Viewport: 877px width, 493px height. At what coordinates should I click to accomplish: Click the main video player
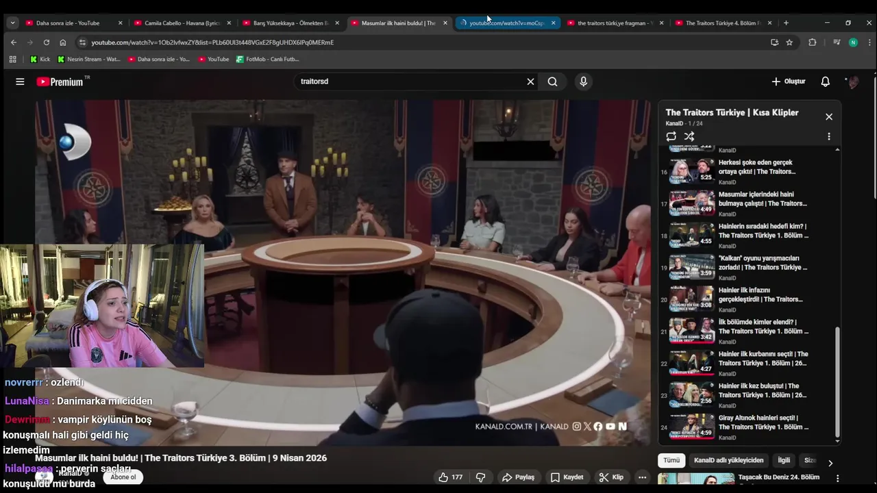click(x=343, y=273)
